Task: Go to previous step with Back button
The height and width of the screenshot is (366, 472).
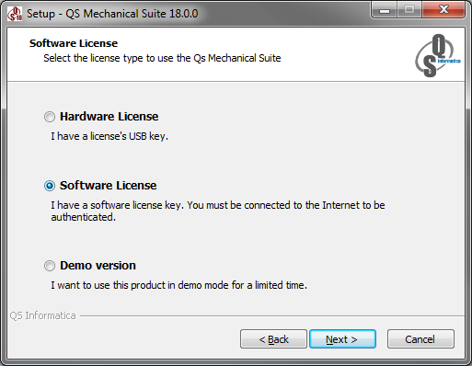Action: click(x=273, y=339)
